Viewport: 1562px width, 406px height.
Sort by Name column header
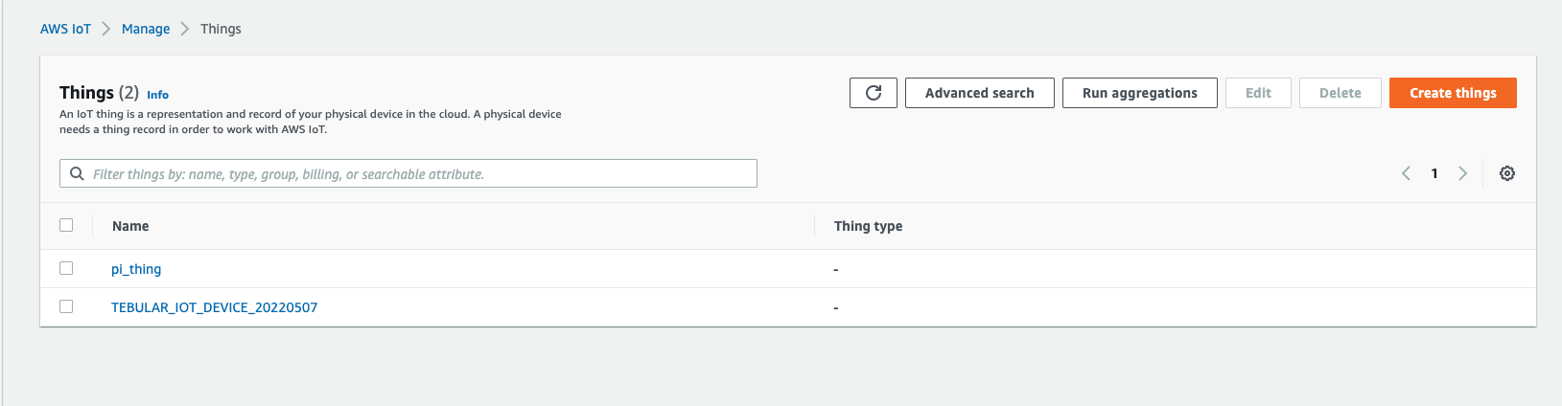[x=130, y=226]
